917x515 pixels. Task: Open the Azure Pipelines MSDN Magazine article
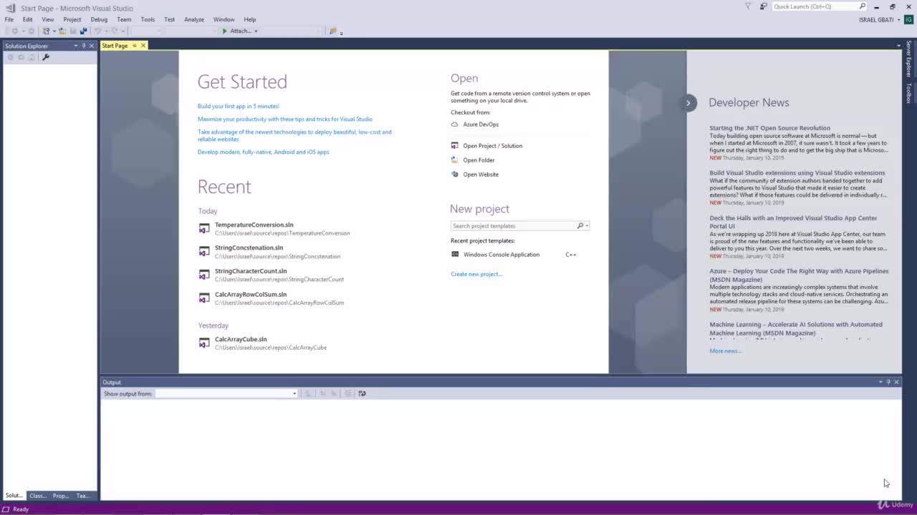tap(799, 275)
